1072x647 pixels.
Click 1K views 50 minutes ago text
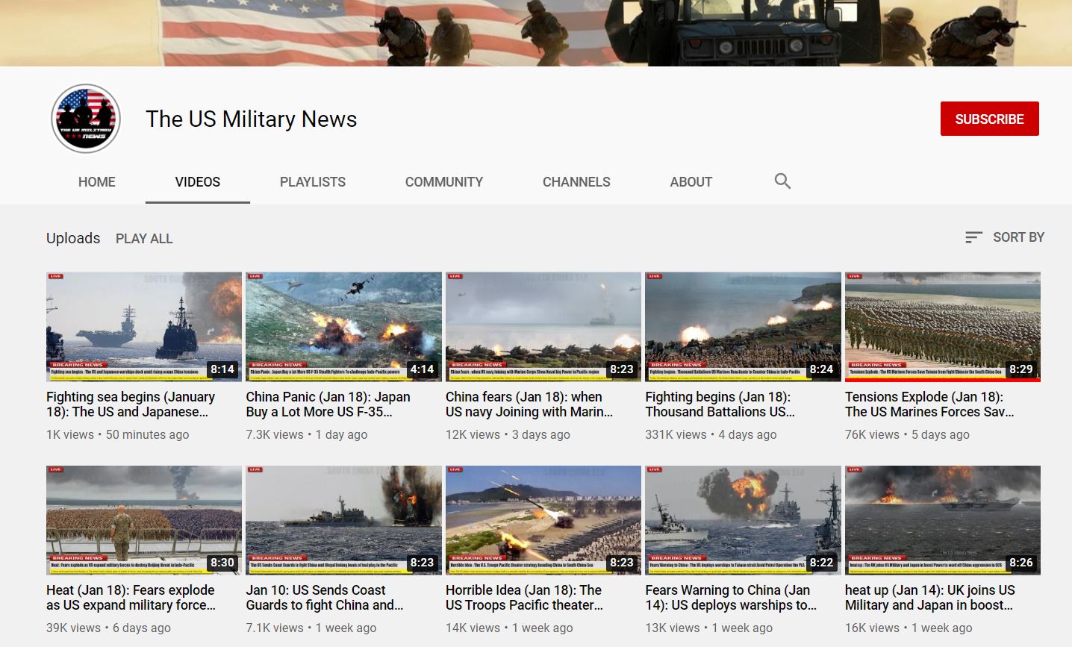click(x=118, y=434)
